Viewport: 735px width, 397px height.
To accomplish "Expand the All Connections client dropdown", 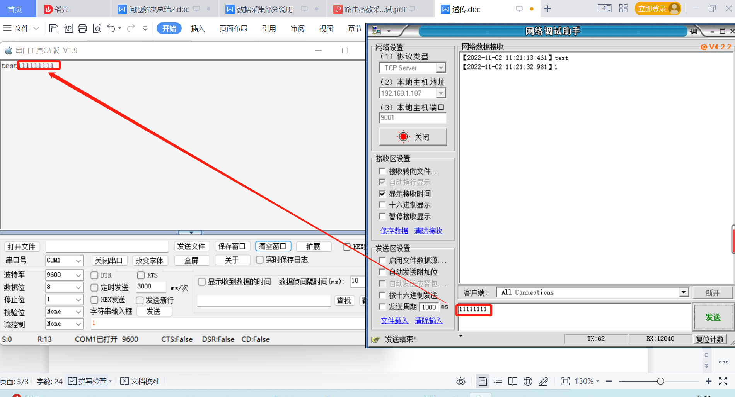I will [684, 292].
